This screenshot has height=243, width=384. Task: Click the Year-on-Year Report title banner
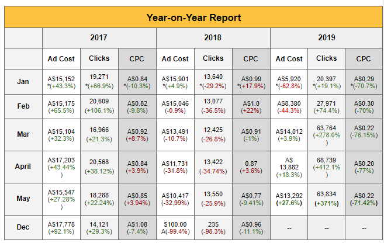click(193, 18)
